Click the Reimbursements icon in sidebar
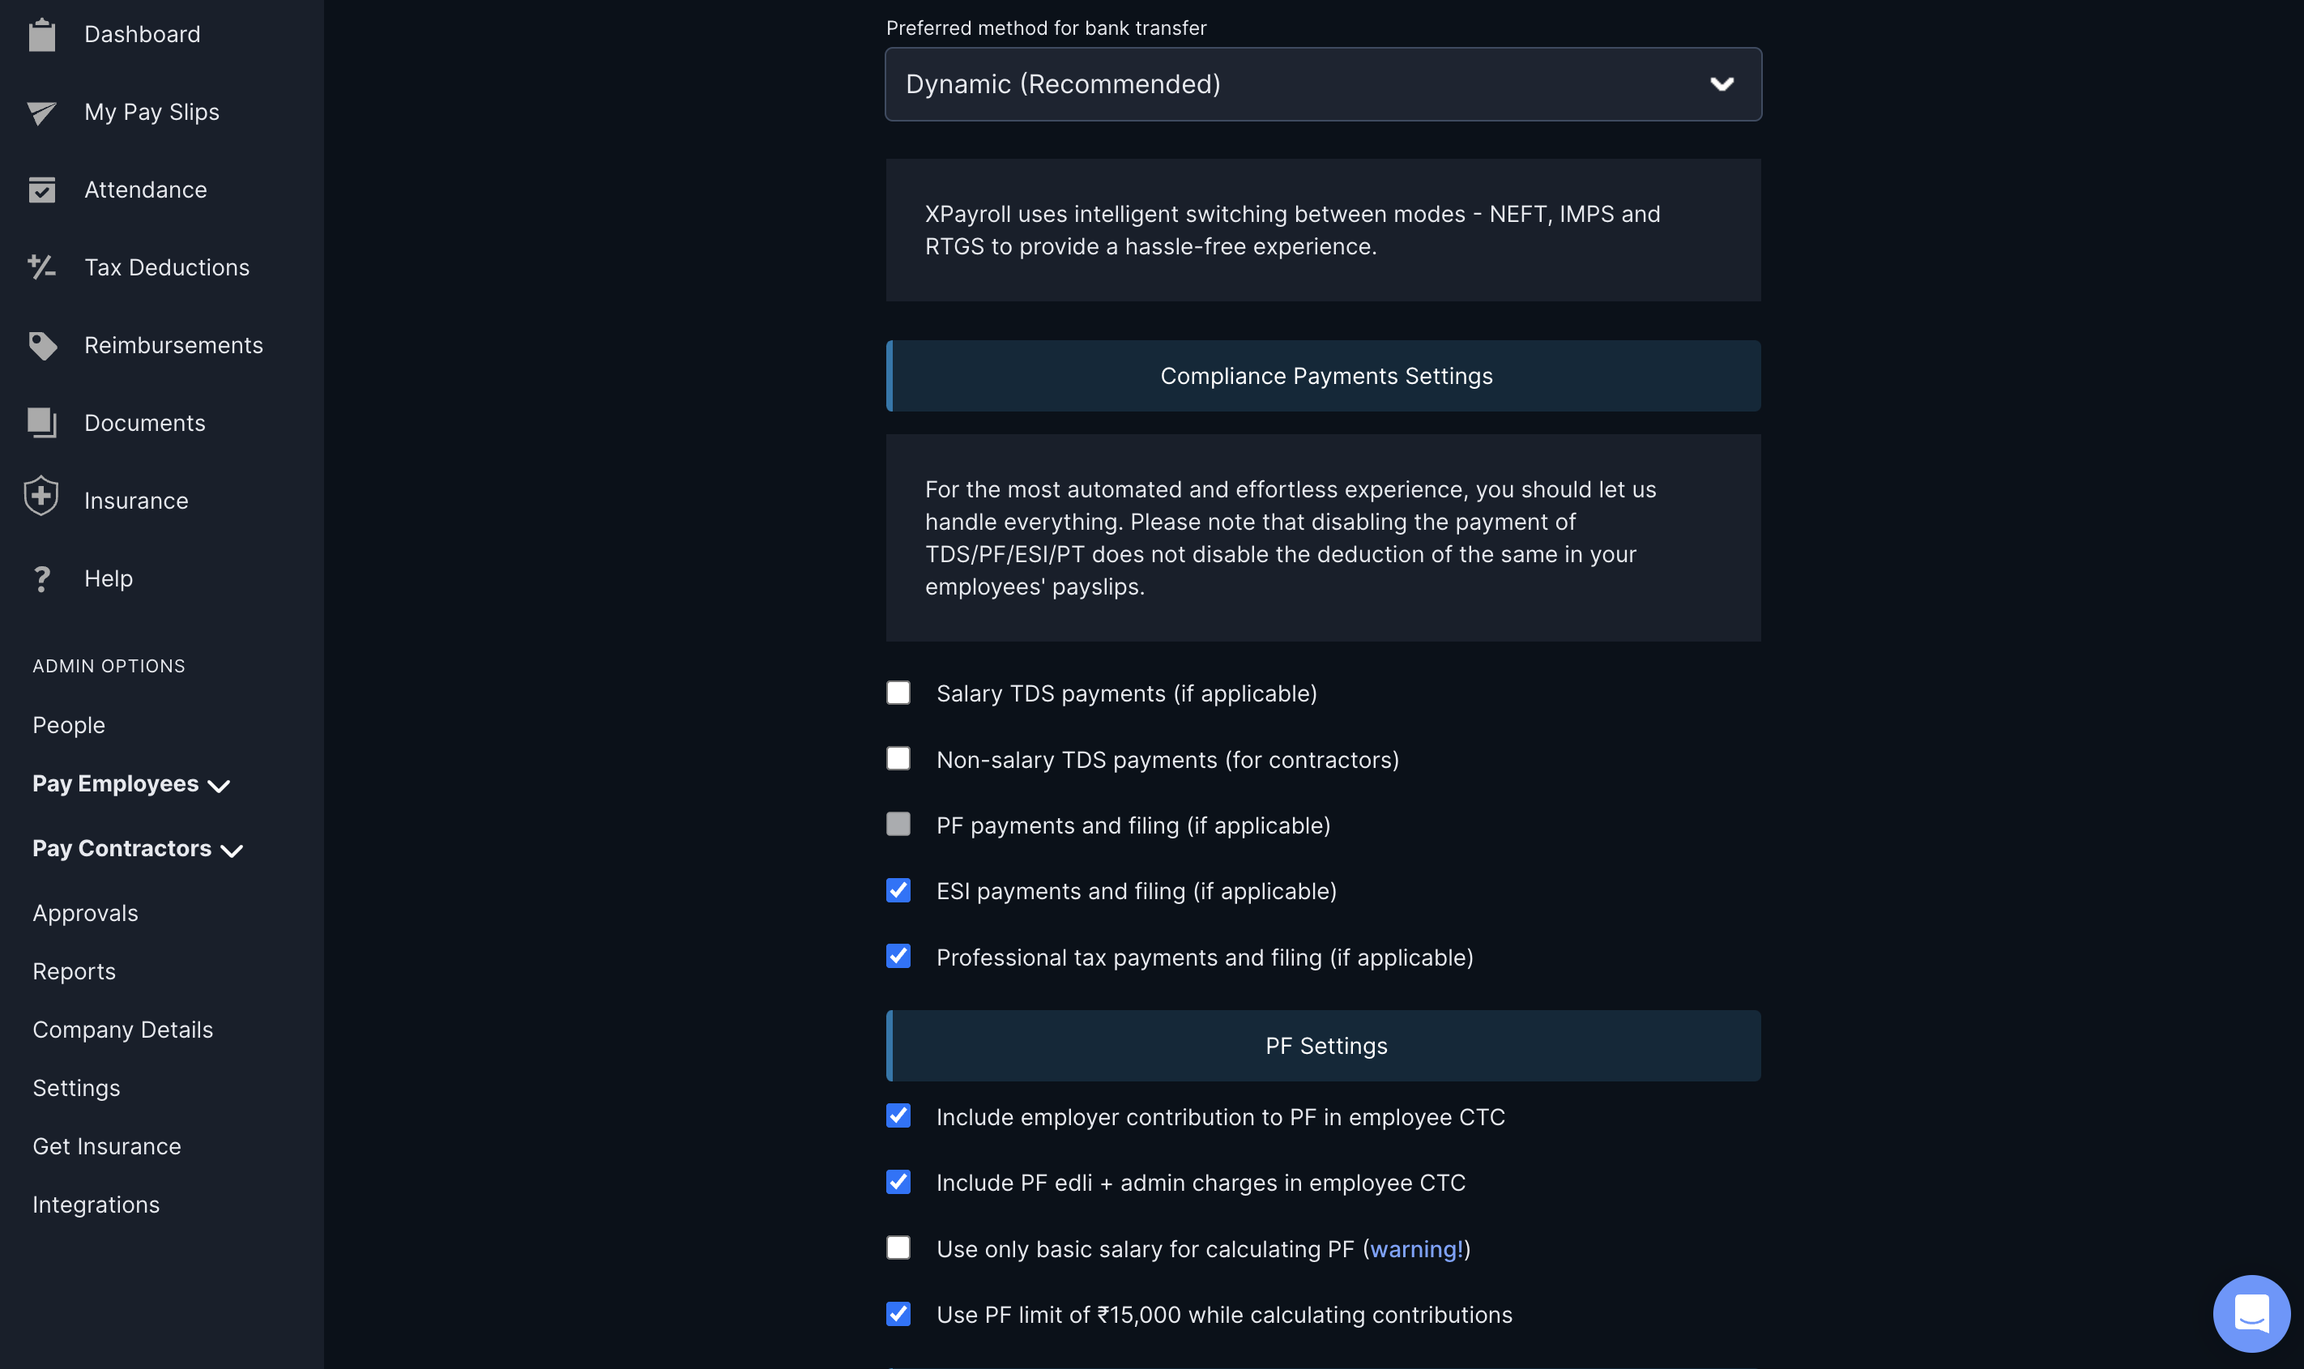Screen dimensions: 2304x1369 click(44, 344)
